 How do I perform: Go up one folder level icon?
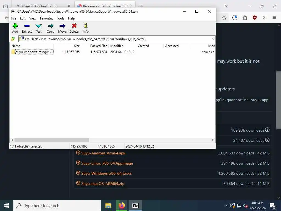pyautogui.click(x=13, y=38)
